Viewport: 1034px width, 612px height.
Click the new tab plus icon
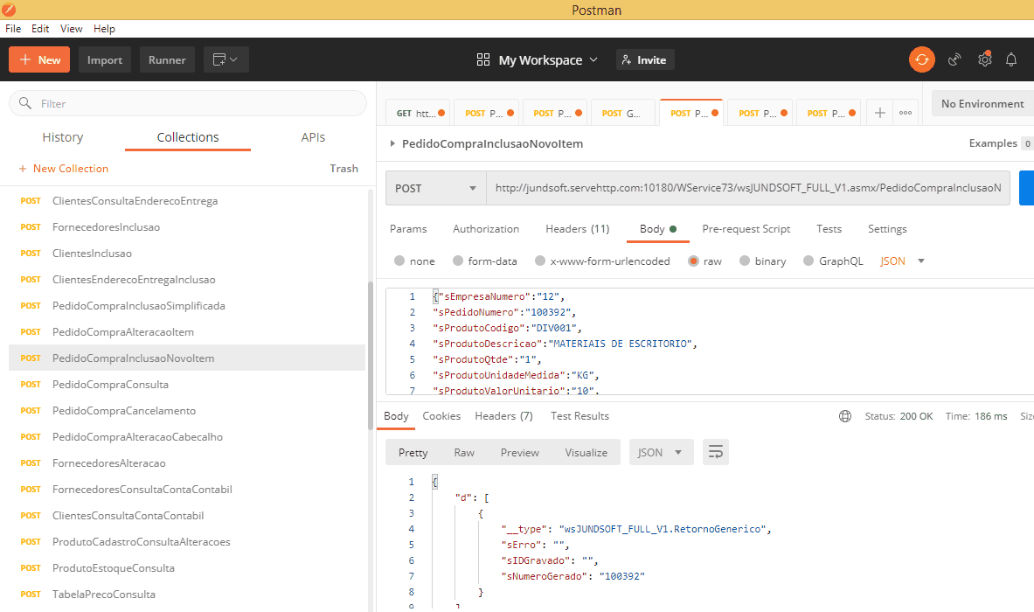[x=880, y=113]
